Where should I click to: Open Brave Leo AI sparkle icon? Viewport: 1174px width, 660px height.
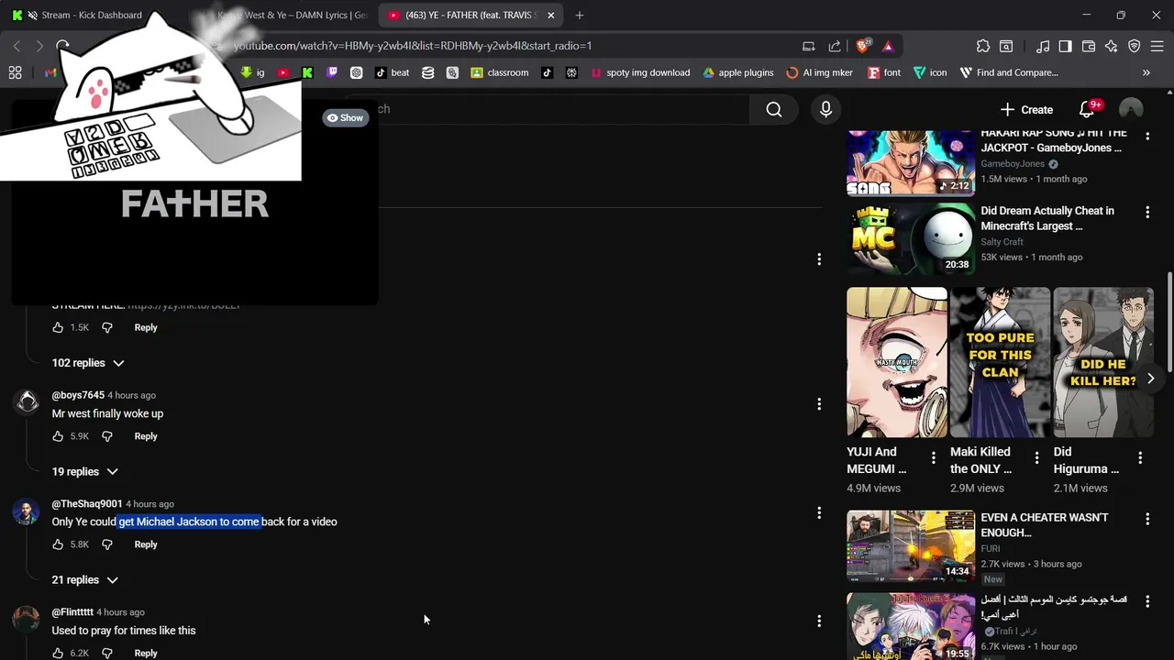1112,46
